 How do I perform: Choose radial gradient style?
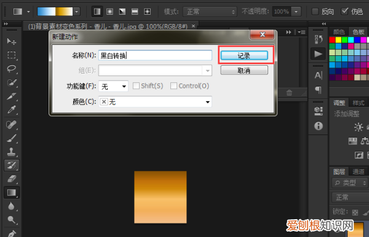[x=109, y=11]
